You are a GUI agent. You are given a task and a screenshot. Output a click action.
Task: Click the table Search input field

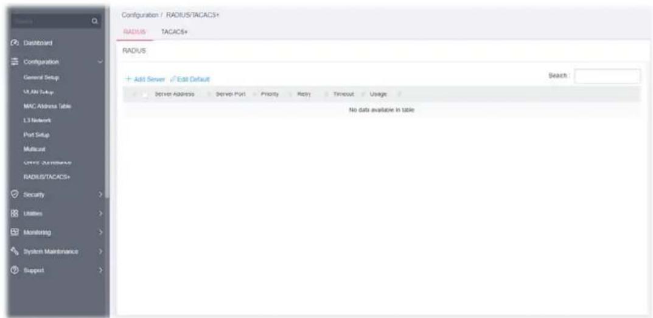tap(607, 76)
